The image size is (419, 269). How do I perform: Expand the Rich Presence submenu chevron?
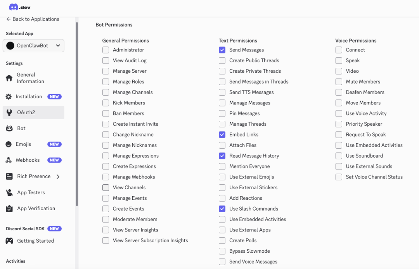(x=58, y=176)
